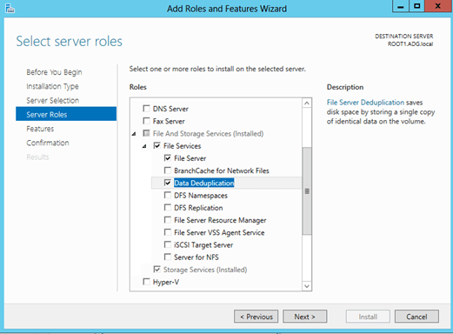453x334 pixels.
Task: Select the Server Roles step
Action: pyautogui.click(x=66, y=114)
